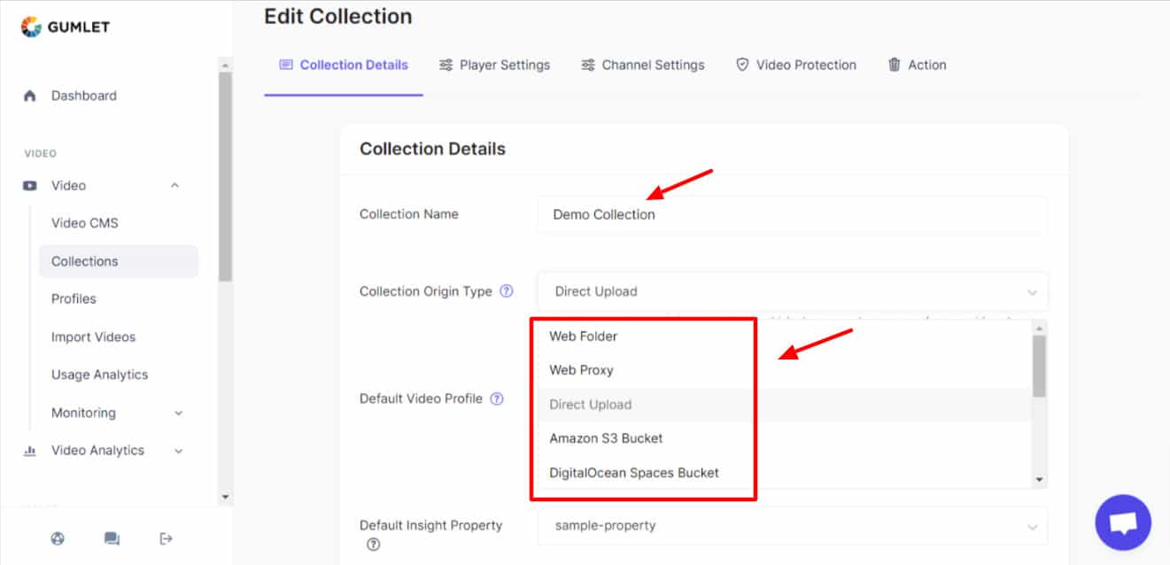Open the Collection Origin Type dropdown
This screenshot has height=565, width=1170.
(792, 291)
